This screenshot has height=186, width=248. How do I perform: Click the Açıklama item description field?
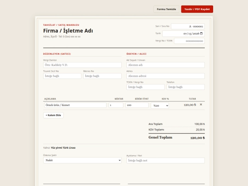point(75,105)
